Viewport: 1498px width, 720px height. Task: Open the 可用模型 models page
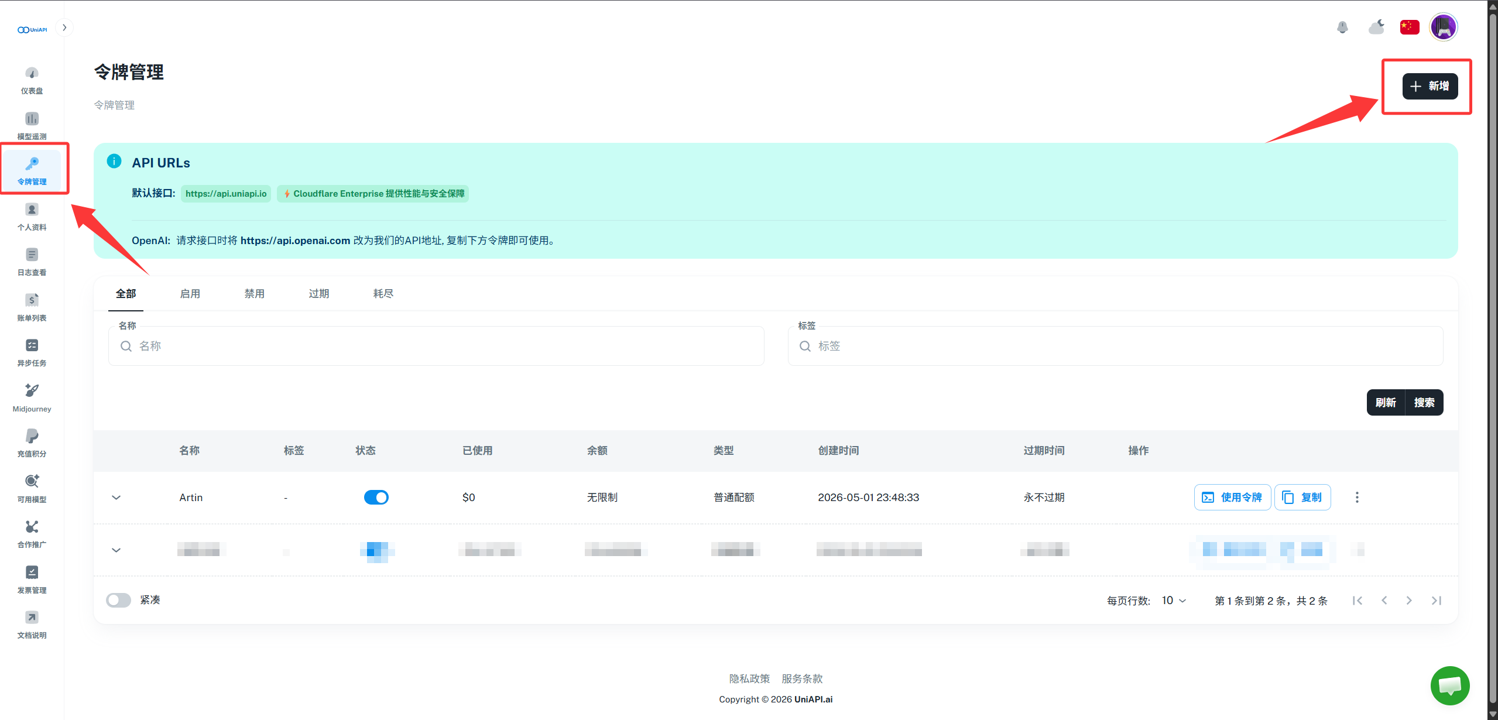[32, 489]
